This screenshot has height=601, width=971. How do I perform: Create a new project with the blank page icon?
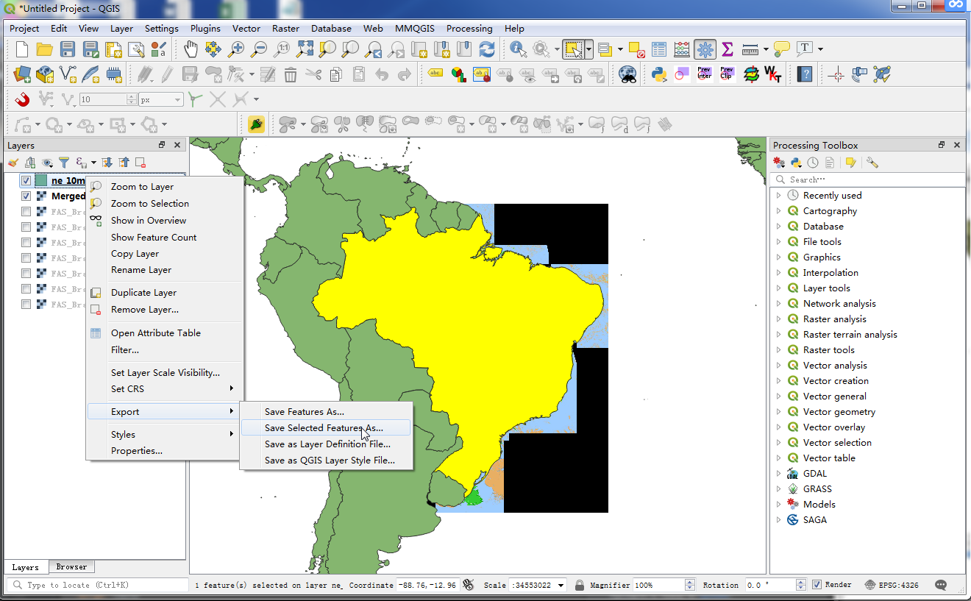22,49
